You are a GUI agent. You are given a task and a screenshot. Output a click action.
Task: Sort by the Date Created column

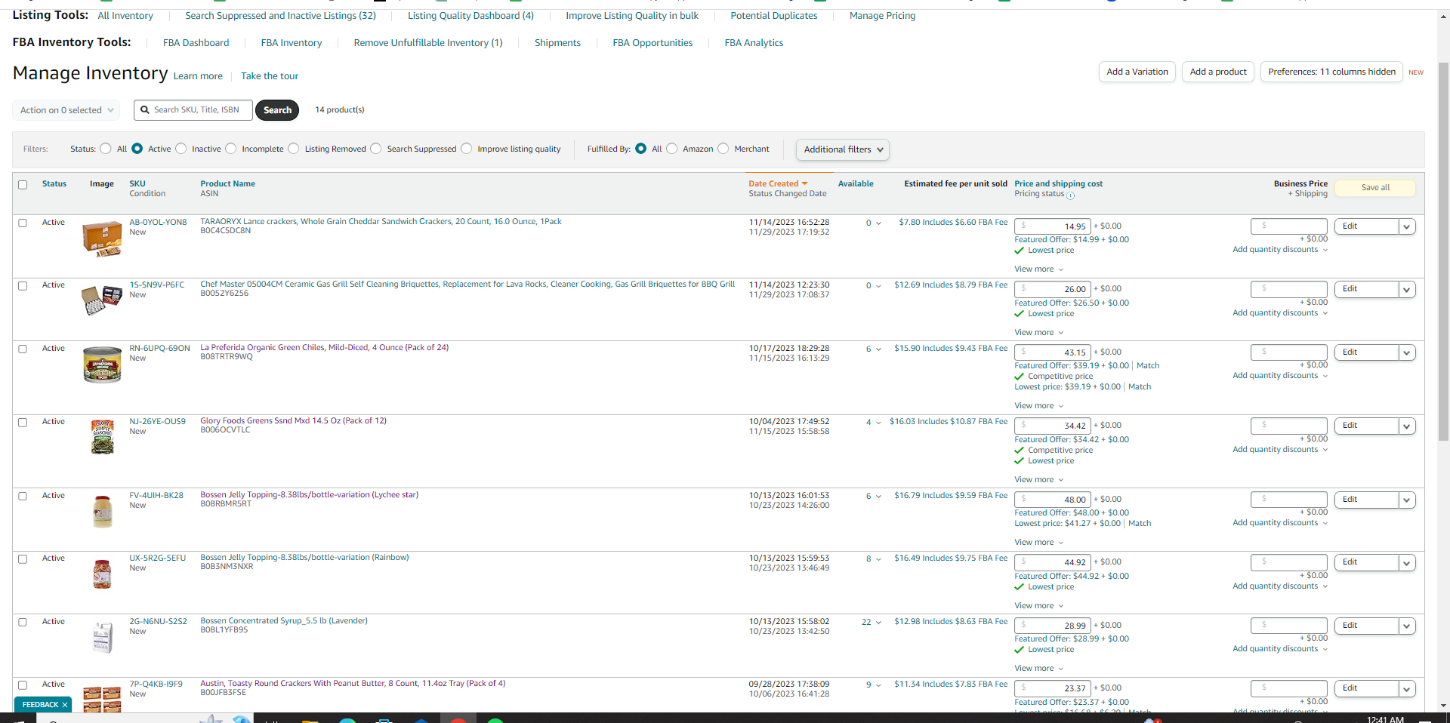[x=778, y=184]
